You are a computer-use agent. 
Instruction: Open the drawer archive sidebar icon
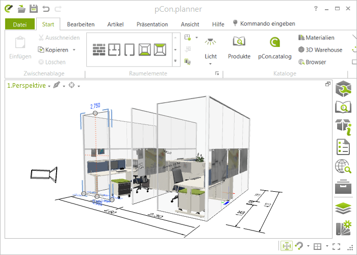(x=343, y=186)
